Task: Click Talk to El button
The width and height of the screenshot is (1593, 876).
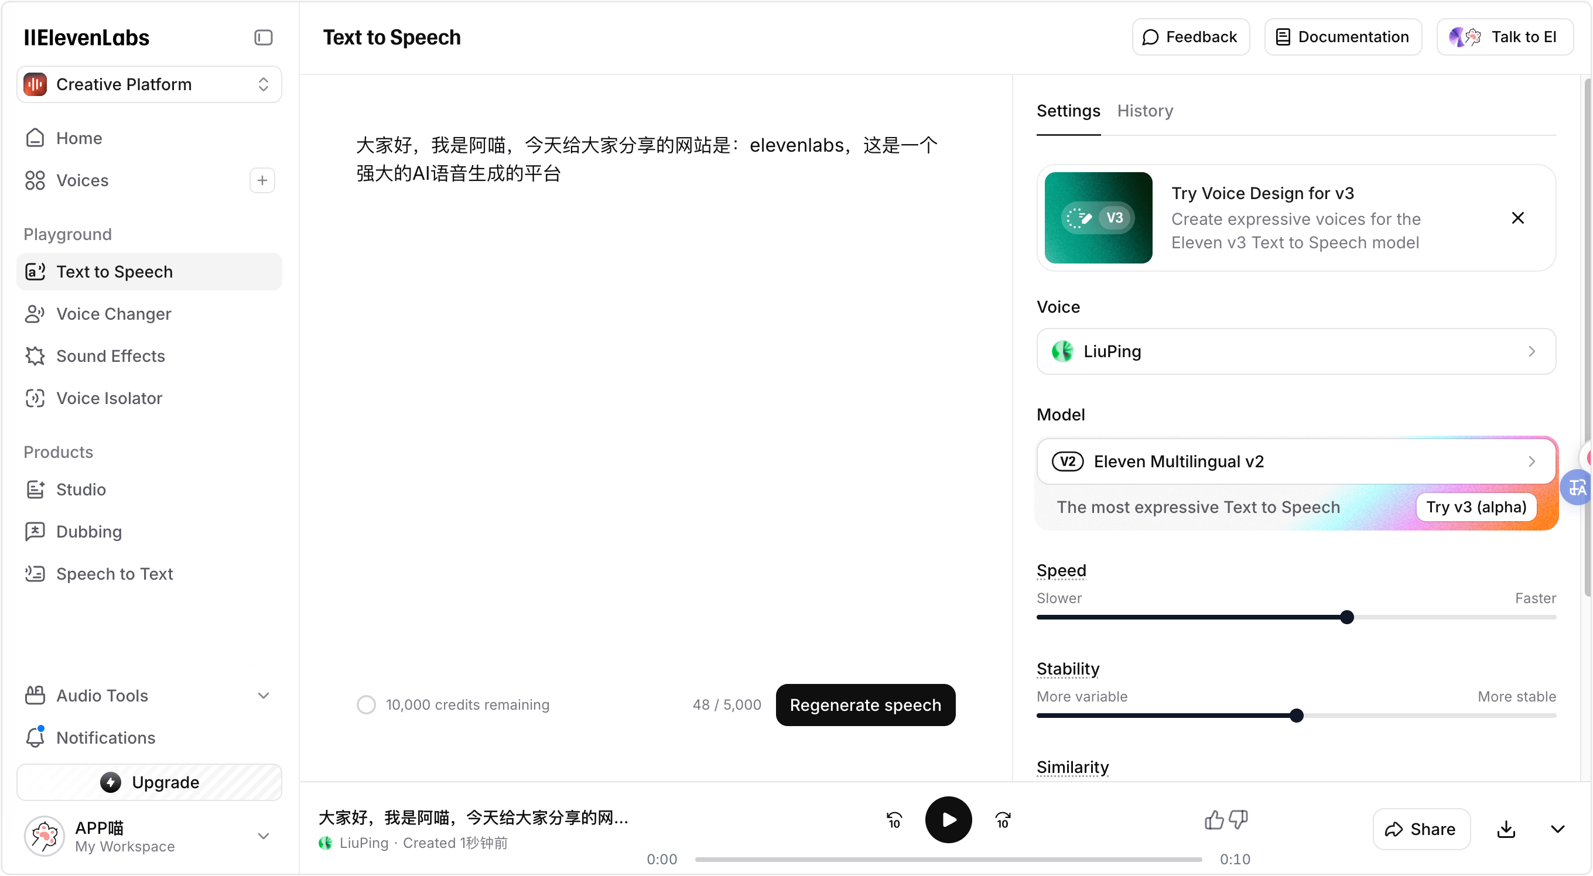Action: pos(1504,37)
